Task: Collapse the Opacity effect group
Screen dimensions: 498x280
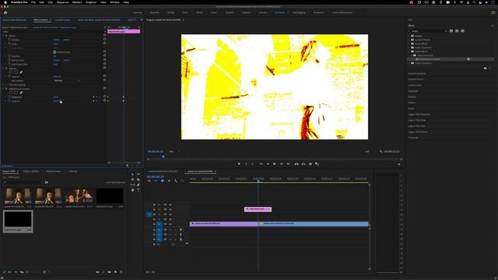Action: pos(3,68)
